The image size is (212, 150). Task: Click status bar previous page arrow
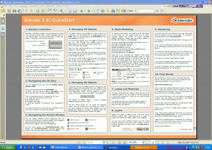(x=84, y=143)
